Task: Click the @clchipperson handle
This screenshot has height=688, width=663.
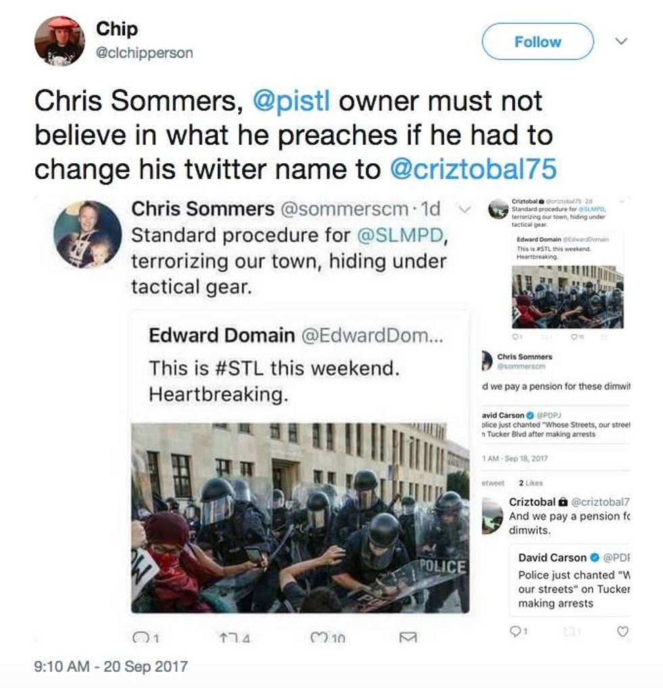Action: [x=144, y=53]
